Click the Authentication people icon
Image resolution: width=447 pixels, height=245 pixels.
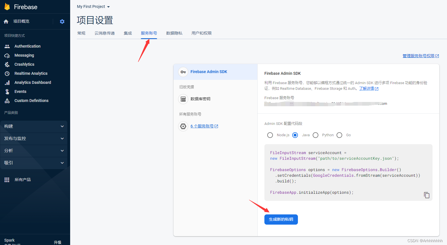click(7, 46)
